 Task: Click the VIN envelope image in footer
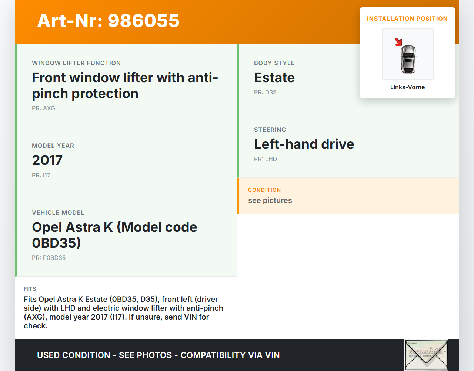pyautogui.click(x=426, y=355)
